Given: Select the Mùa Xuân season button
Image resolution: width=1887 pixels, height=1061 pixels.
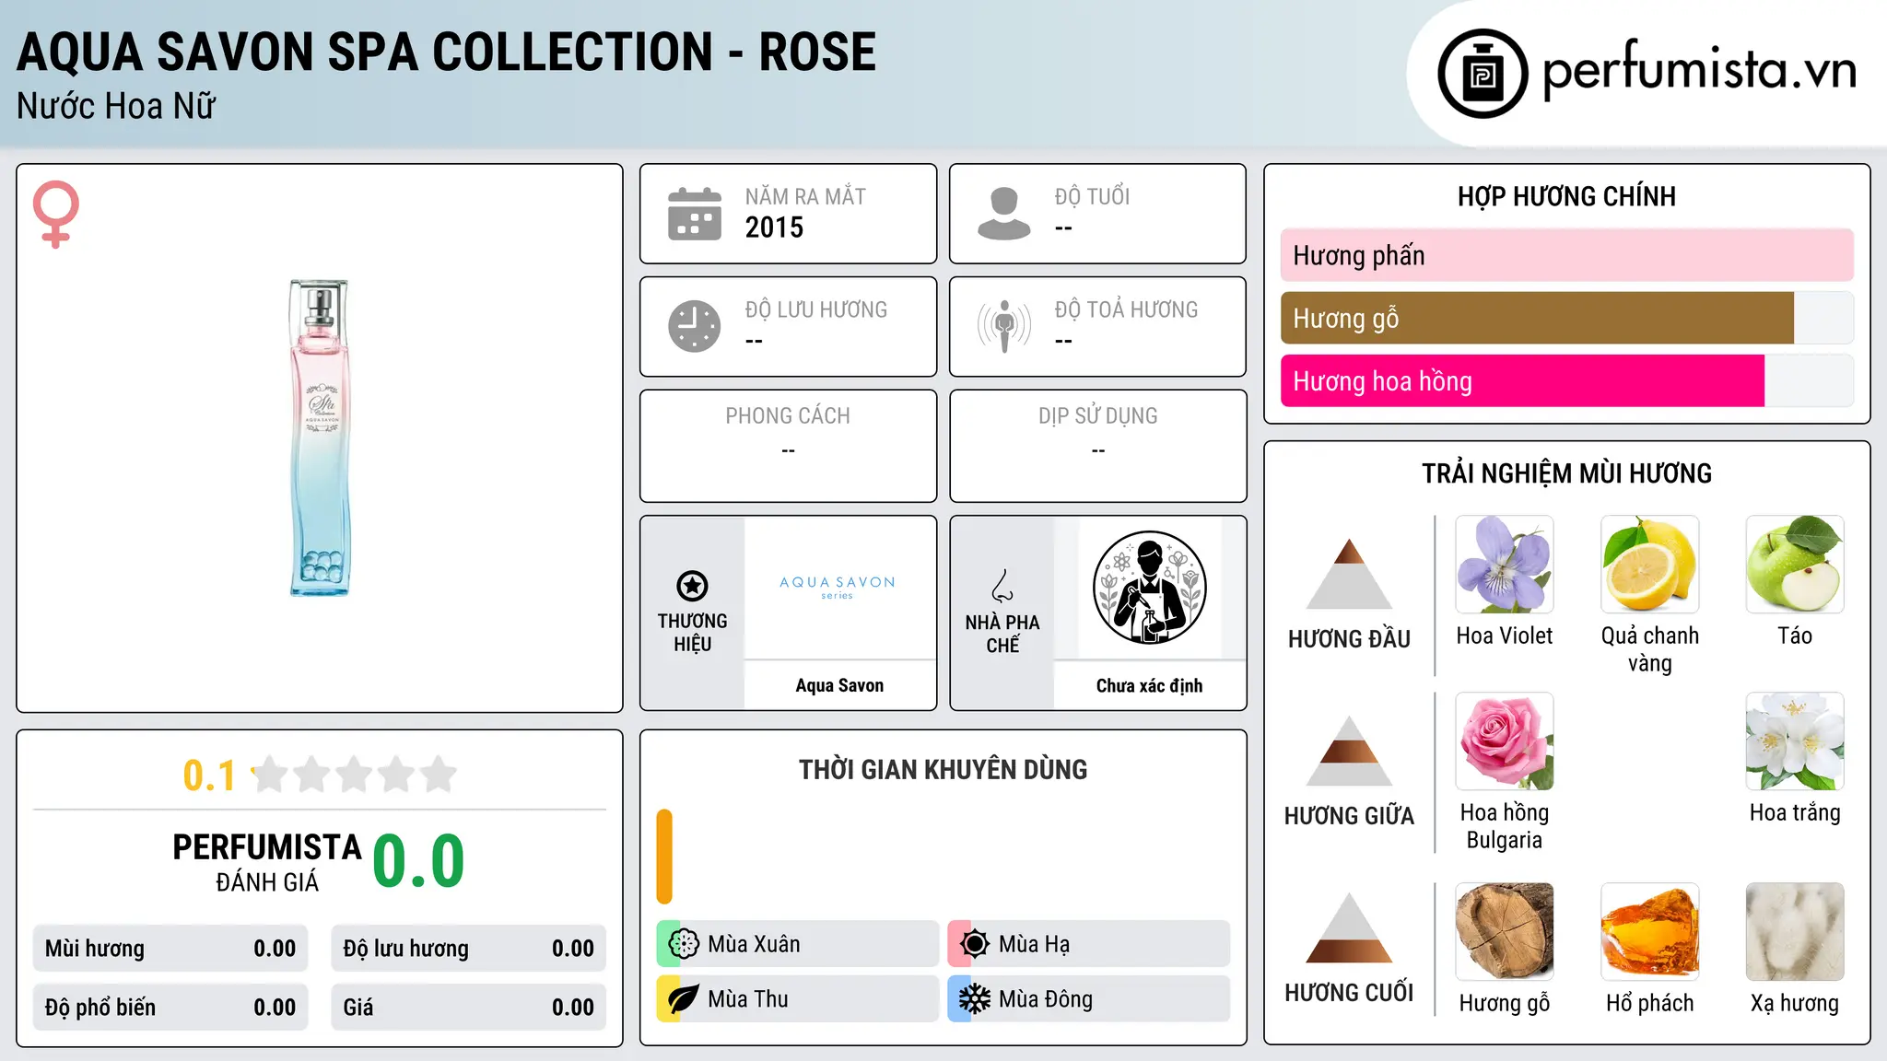Looking at the screenshot, I should point(798,944).
